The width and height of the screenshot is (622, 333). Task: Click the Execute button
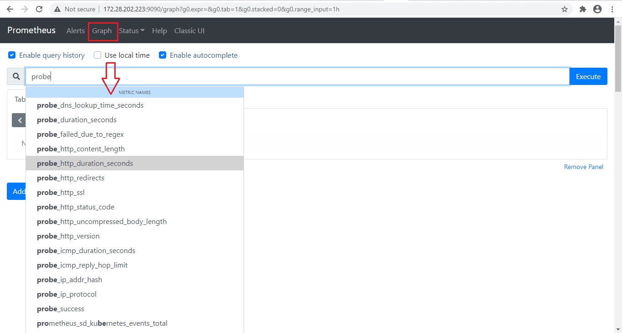pyautogui.click(x=588, y=76)
